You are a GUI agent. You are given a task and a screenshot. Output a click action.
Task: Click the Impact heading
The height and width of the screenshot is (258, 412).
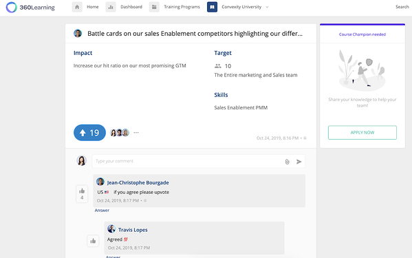click(x=83, y=53)
